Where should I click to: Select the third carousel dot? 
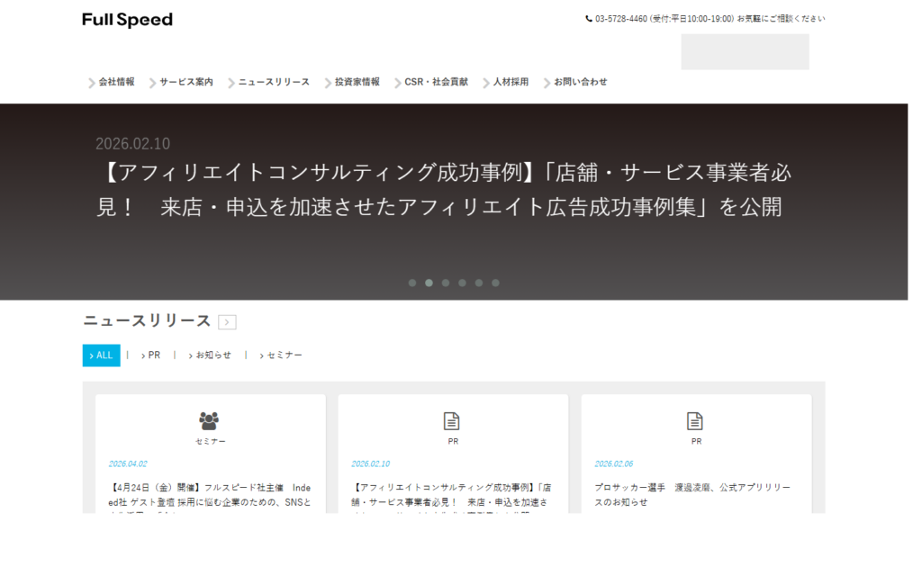click(x=446, y=283)
